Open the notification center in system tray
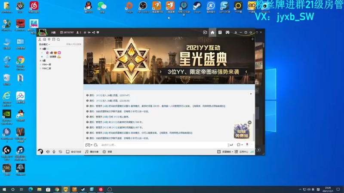 pyautogui.click(x=338, y=190)
